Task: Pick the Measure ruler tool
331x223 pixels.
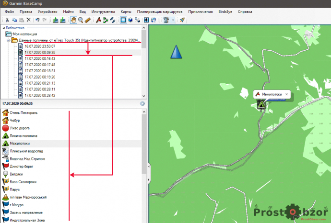Action: pos(88,20)
